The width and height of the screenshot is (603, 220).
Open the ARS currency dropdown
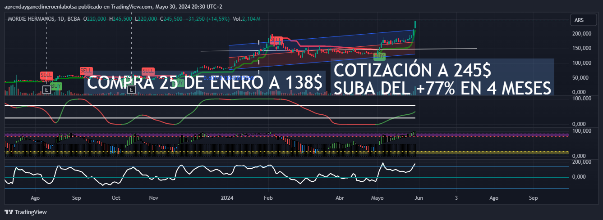tap(579, 20)
